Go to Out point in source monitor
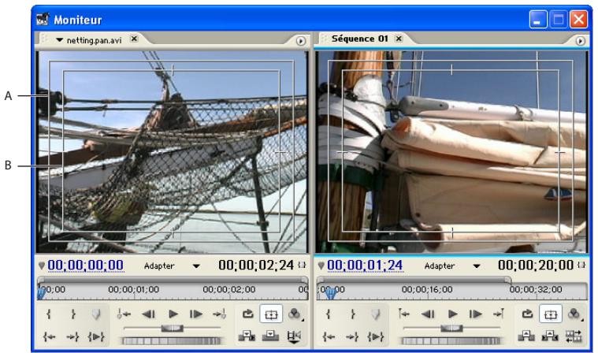Screen dimensions: 598x353 point(72,336)
